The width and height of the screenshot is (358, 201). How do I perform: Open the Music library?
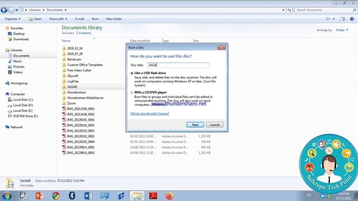pyautogui.click(x=17, y=61)
